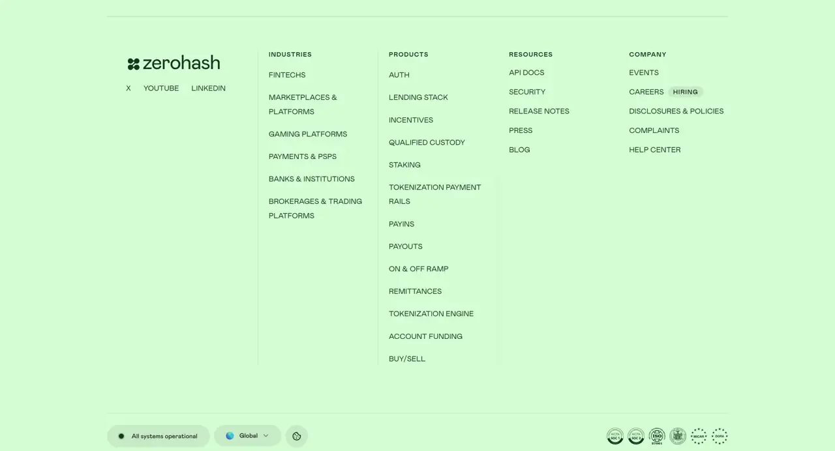
Task: Click the AICPA SOC 1 badge
Action: tap(615, 436)
